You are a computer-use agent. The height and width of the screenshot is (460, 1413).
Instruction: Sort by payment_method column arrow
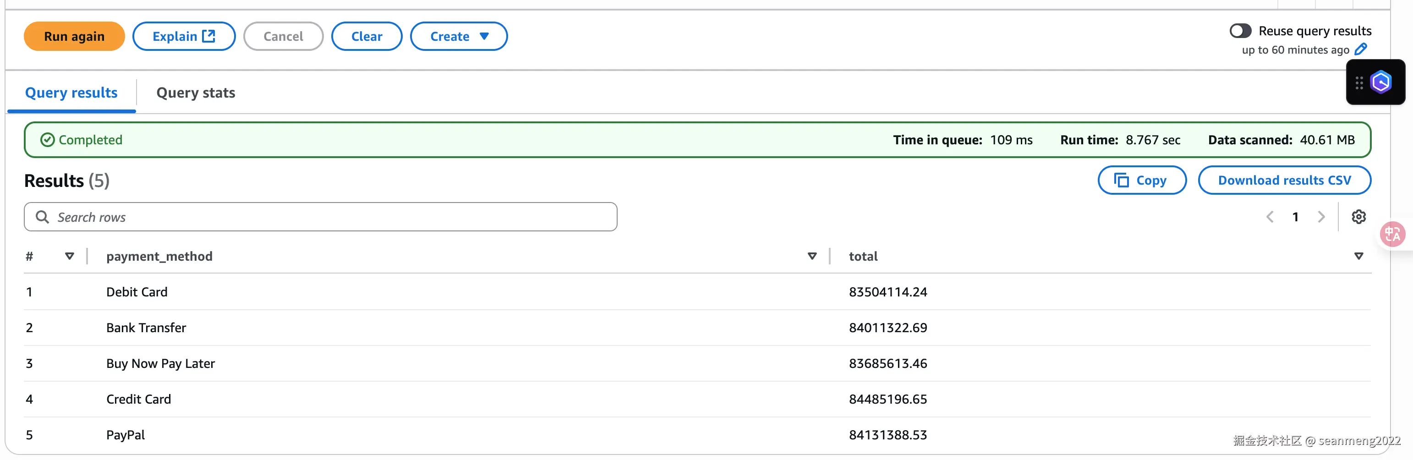tap(812, 256)
